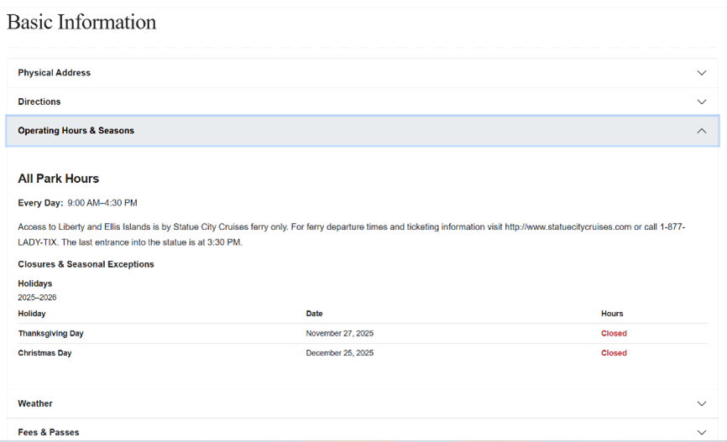
Task: Expand Physical Address using its chevron arrow
Action: [x=702, y=73]
